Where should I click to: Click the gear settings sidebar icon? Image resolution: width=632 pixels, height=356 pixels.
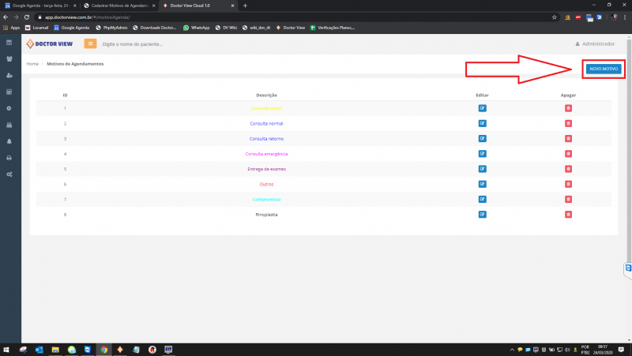[9, 108]
